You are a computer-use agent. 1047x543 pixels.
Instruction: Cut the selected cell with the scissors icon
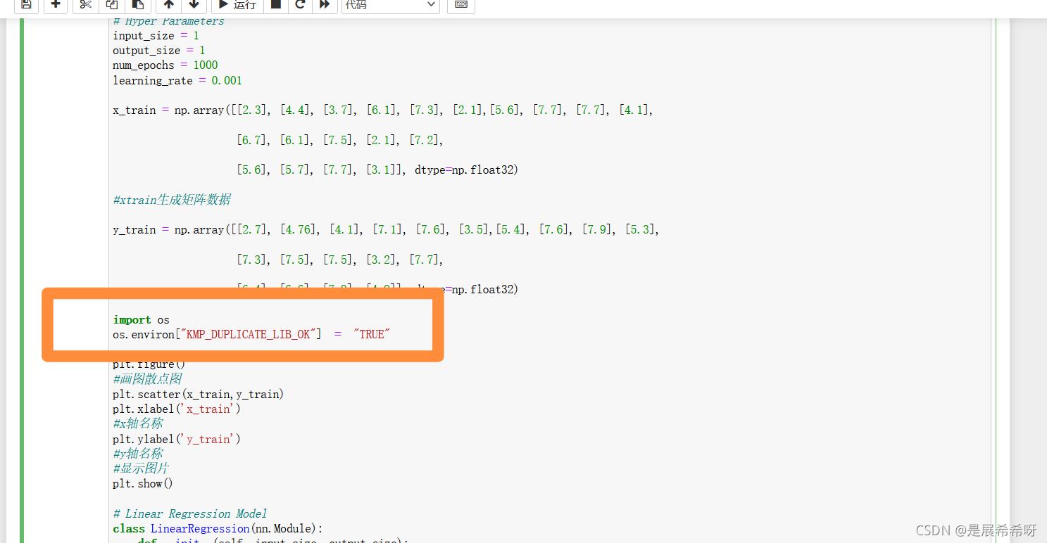(85, 5)
